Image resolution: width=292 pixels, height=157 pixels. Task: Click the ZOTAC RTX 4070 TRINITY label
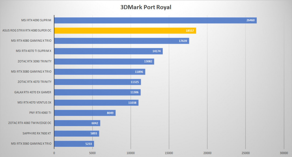click(35, 82)
